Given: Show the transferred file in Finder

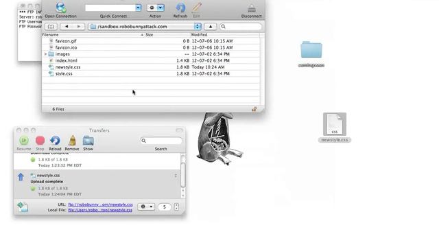Looking at the screenshot, I should 88,141.
